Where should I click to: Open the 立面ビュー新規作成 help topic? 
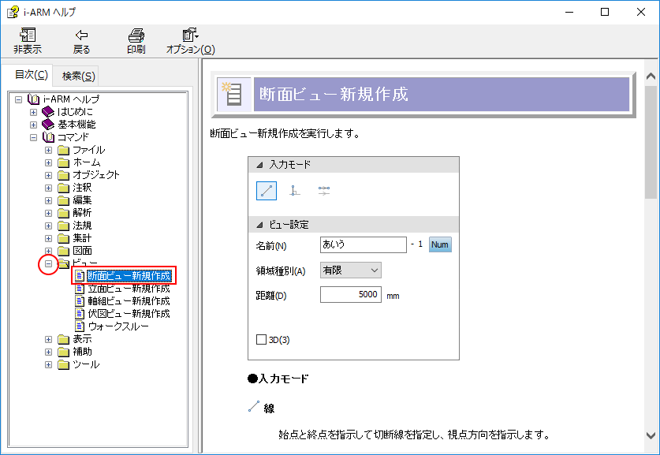129,289
